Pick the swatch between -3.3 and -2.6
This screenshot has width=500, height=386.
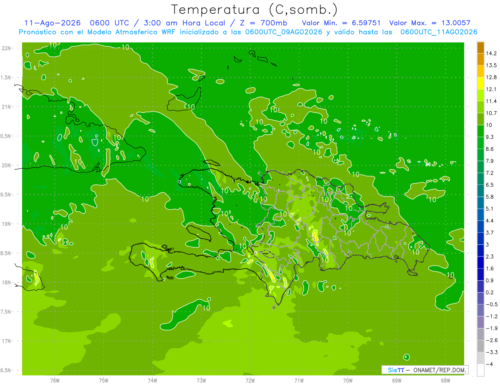pyautogui.click(x=480, y=346)
